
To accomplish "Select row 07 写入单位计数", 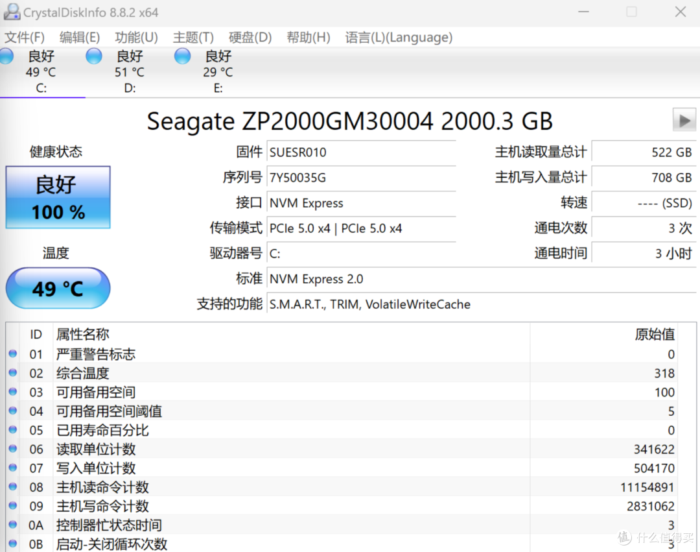I will [x=342, y=468].
